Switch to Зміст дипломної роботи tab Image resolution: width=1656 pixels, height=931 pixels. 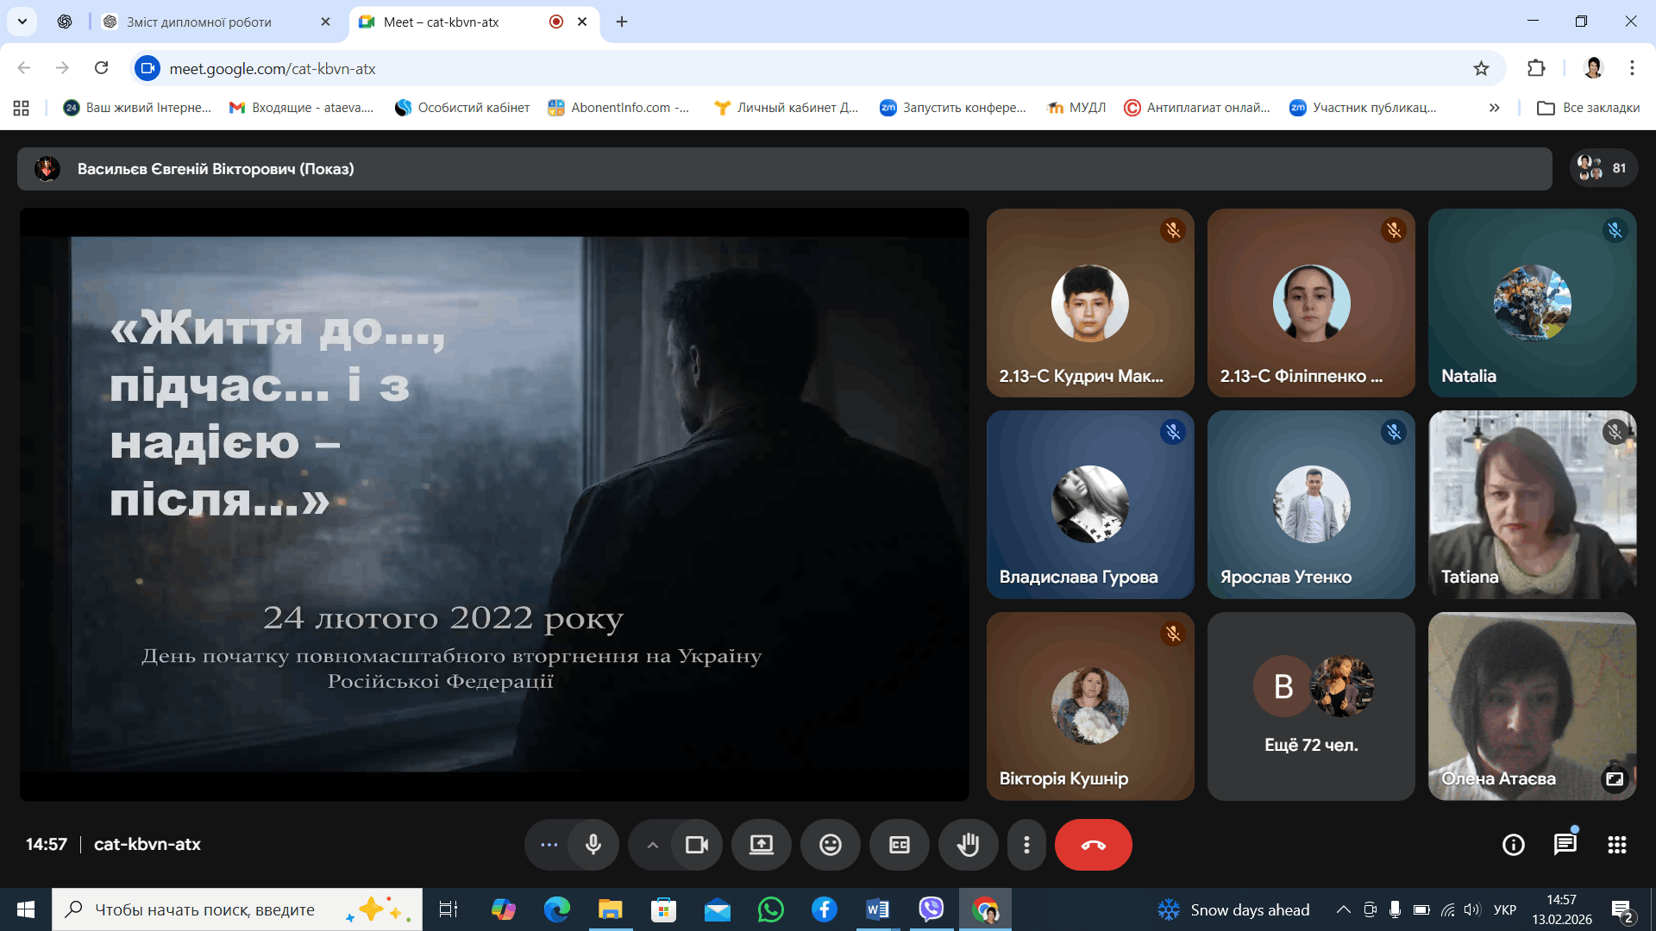pos(199,22)
